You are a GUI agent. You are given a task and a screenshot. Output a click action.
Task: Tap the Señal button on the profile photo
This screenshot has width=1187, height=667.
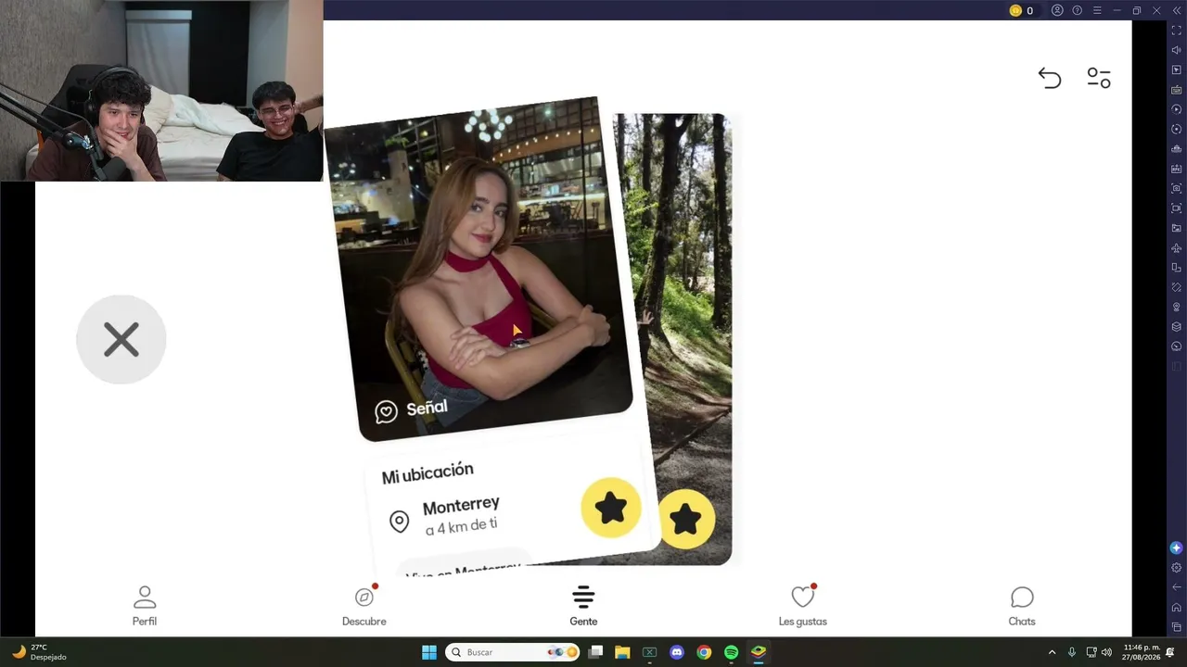point(411,409)
